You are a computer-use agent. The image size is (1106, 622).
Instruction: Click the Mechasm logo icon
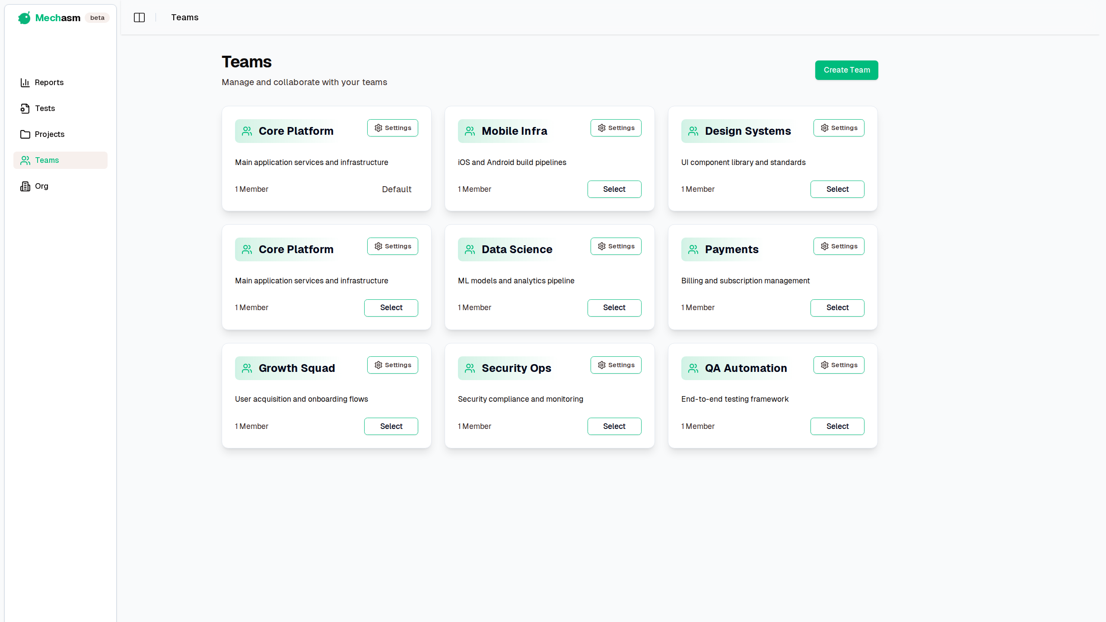pyautogui.click(x=24, y=18)
